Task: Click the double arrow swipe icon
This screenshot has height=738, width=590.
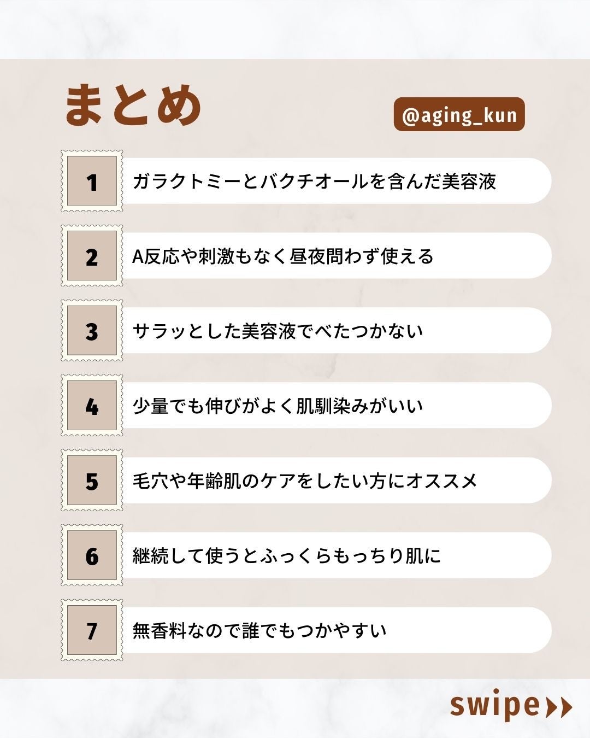Action: click(x=559, y=707)
